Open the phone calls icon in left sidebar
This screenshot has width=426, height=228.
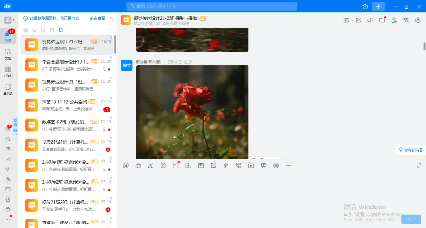(8, 129)
